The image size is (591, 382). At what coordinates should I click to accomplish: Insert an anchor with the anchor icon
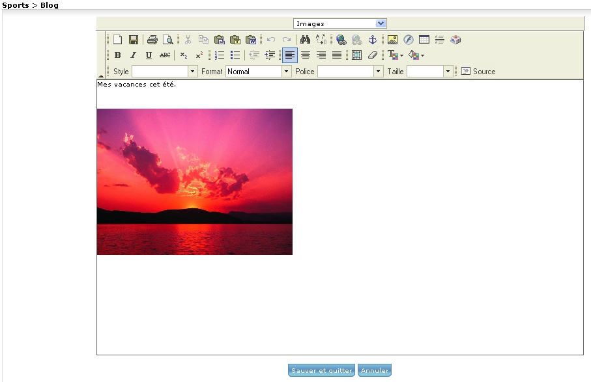373,40
